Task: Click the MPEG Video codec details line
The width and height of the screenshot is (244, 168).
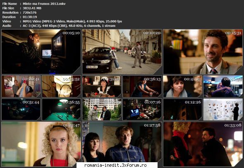Action: [72, 22]
